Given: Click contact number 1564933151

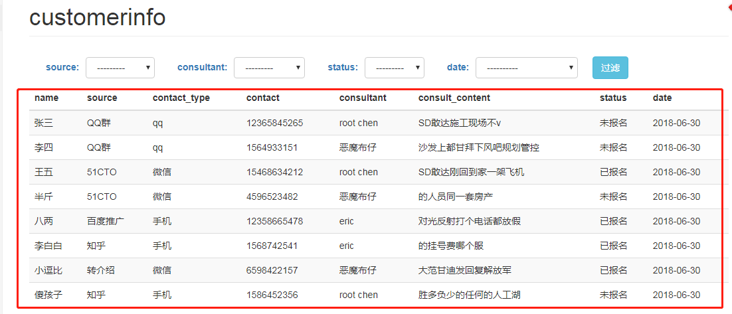Looking at the screenshot, I should click(272, 148).
